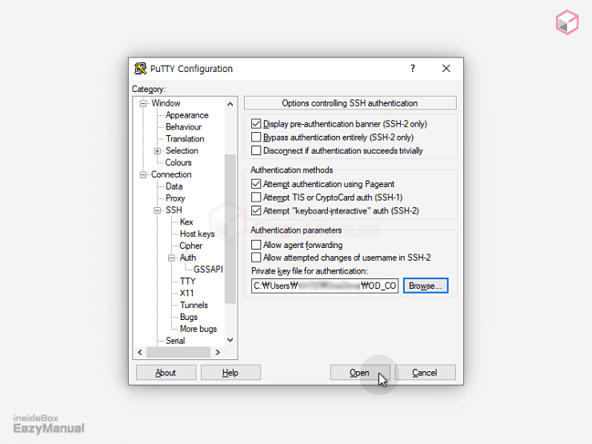Image resolution: width=592 pixels, height=444 pixels.
Task: Open the Proxy category
Action: (x=175, y=198)
